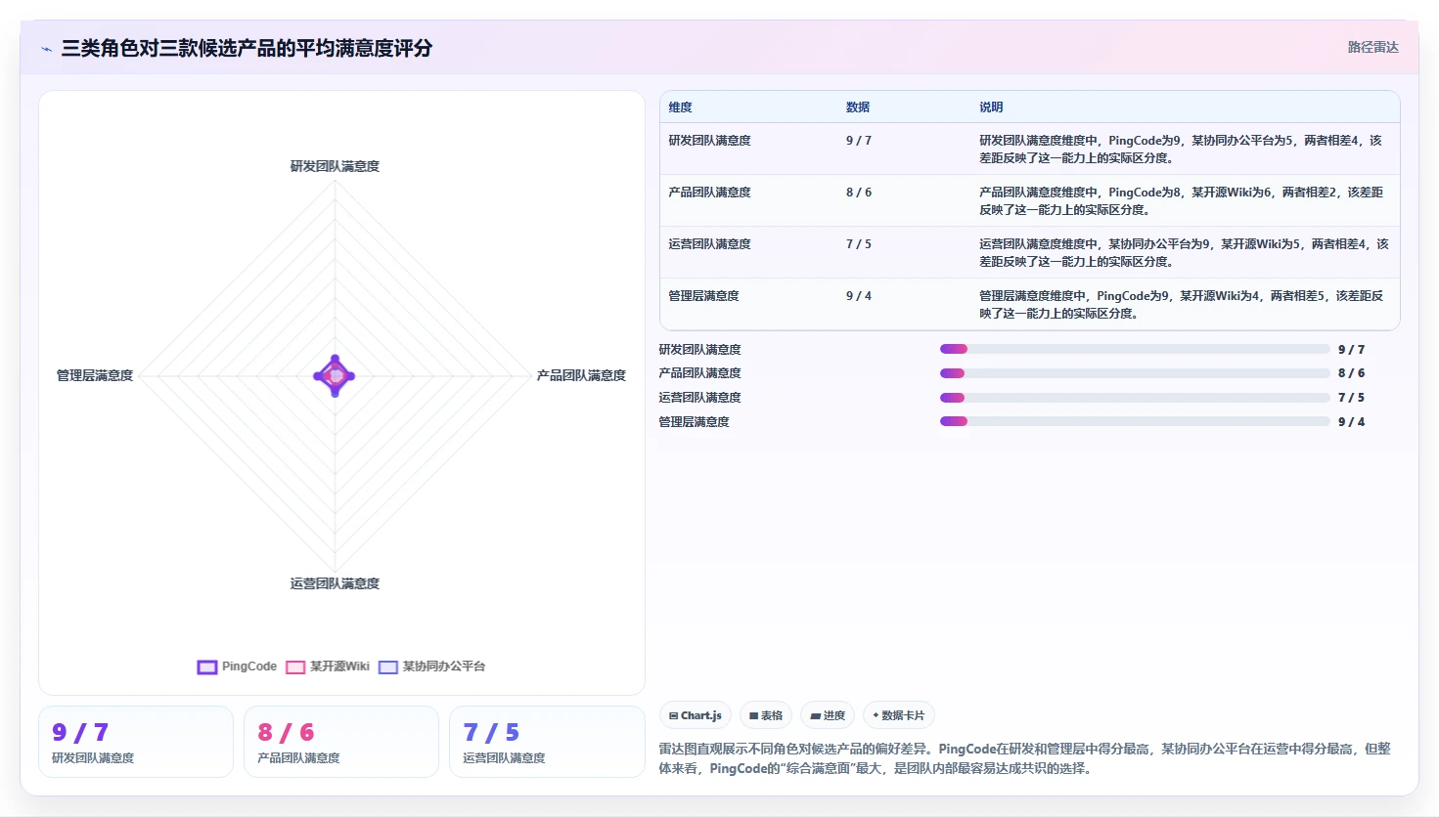
Task: Click the 9 / 4 value in table
Action: coord(859,296)
